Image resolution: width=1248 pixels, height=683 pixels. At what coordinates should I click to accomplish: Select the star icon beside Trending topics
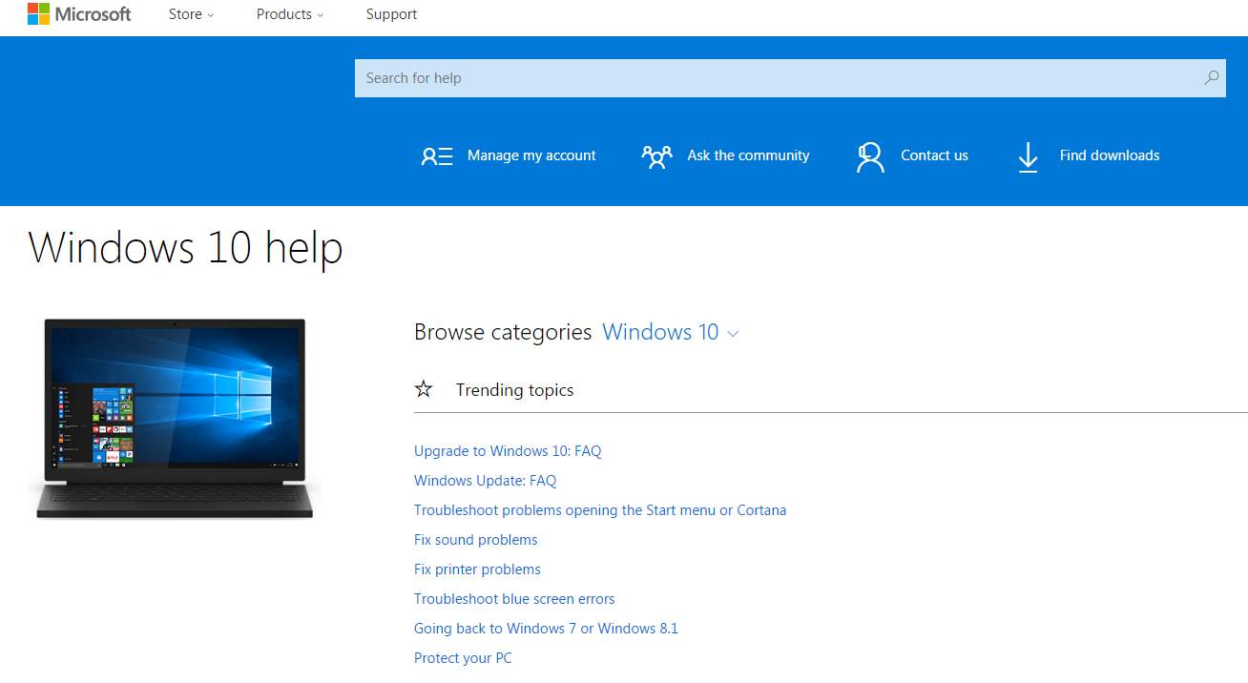coord(424,388)
